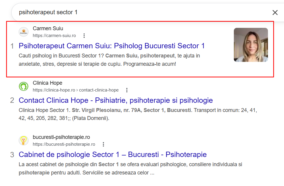Click the https://bucuresti-psihoterapie.ro URL text
This screenshot has width=284, height=186.
coord(64,144)
